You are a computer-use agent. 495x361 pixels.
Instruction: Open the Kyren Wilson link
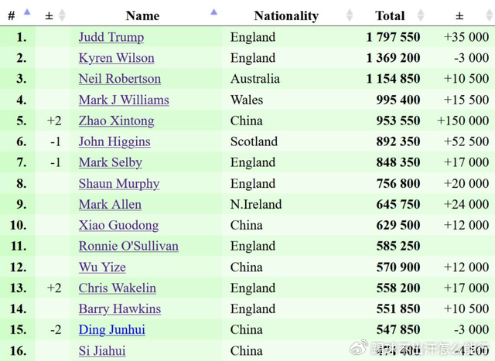(116, 58)
